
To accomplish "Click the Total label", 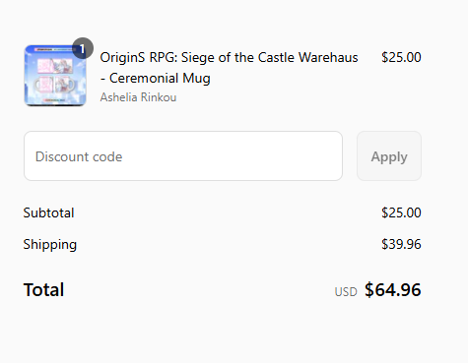I will (x=43, y=290).
